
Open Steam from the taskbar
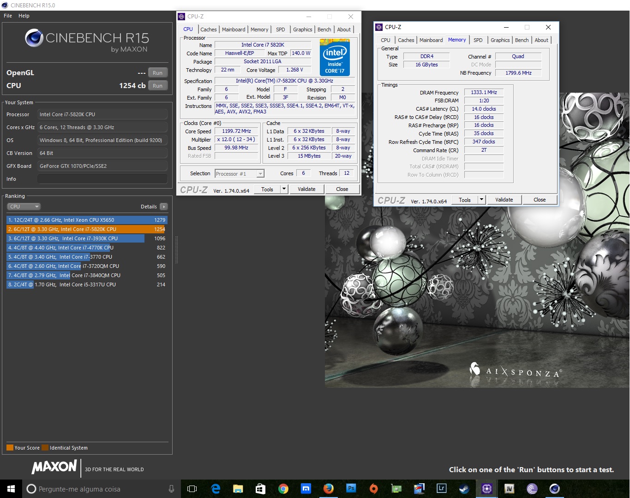[x=464, y=489]
